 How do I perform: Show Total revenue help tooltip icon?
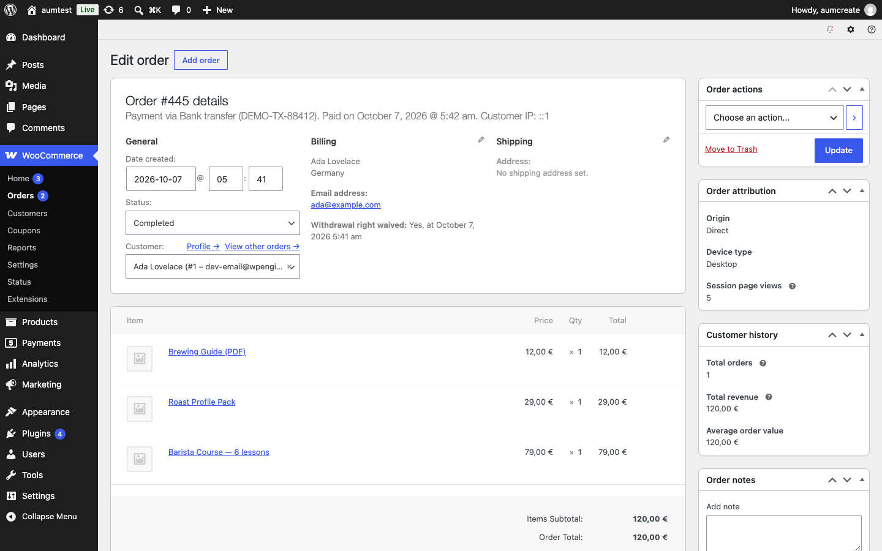(x=769, y=397)
